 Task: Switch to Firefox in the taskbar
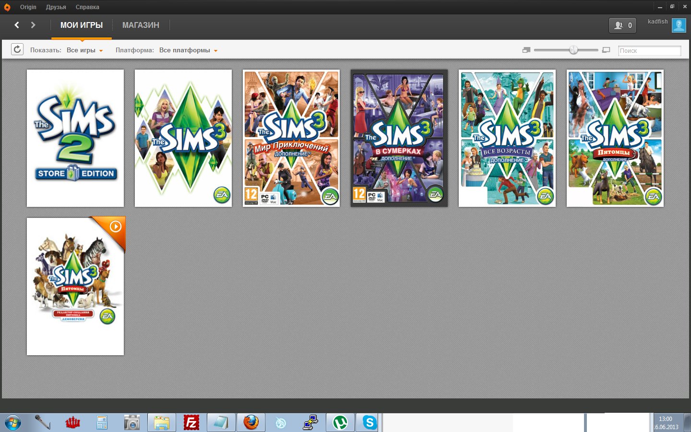click(251, 423)
